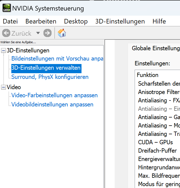The height and width of the screenshot is (188, 180).
Task: Select the Video tree heading
Action: 14,87
